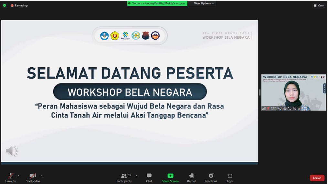Viewport: 328px width, 184px height.
Task: Click the speaker icon on the shared slide
Action: pyautogui.click(x=12, y=151)
